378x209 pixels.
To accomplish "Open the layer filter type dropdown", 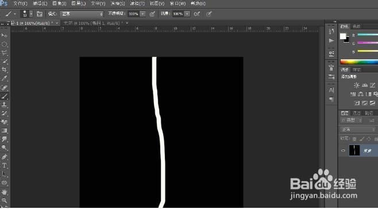I will pos(351,120).
